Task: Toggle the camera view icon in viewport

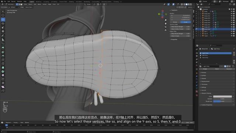Action: coord(166,27)
